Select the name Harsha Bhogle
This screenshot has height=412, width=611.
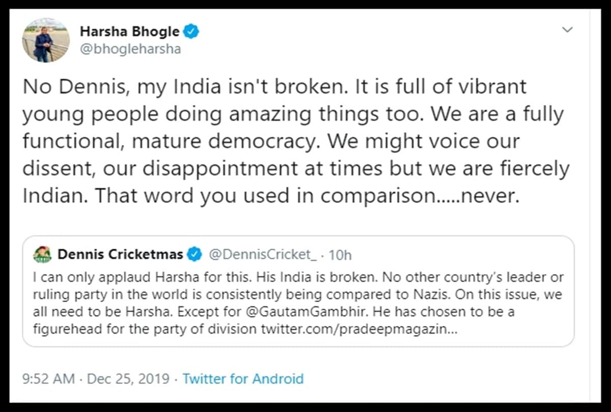[131, 31]
